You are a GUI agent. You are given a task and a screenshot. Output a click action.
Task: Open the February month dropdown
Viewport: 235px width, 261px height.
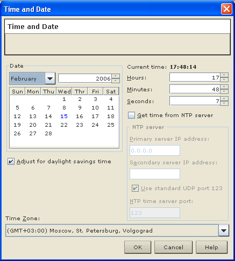point(50,78)
